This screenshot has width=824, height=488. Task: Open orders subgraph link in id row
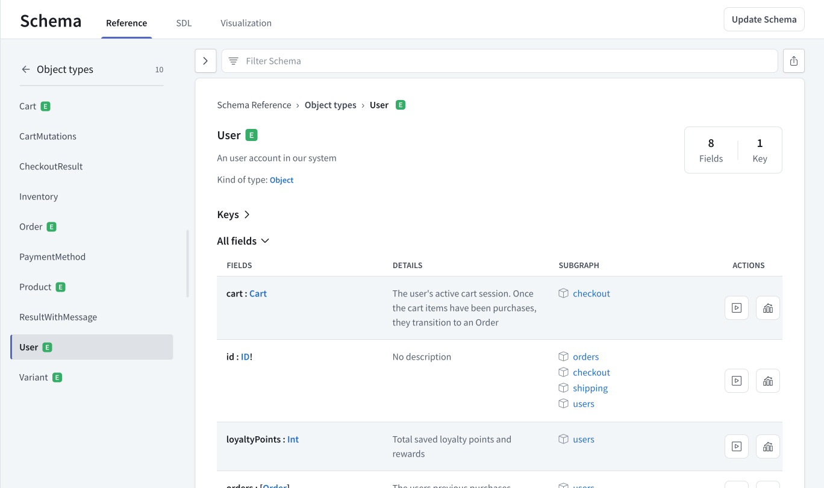click(x=586, y=357)
